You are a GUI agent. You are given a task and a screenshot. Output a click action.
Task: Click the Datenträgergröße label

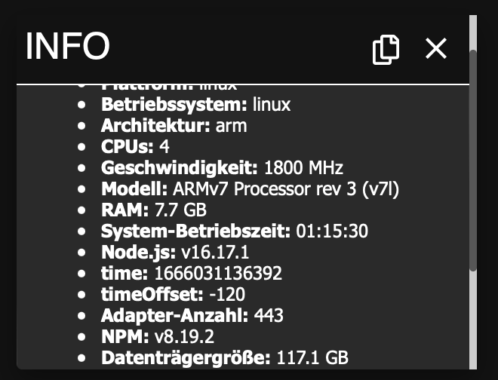click(185, 357)
